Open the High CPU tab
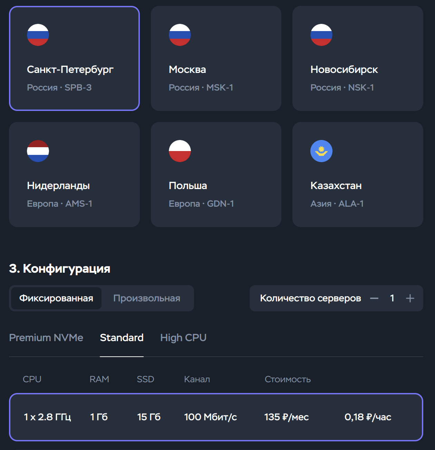The width and height of the screenshot is (435, 450). point(183,338)
